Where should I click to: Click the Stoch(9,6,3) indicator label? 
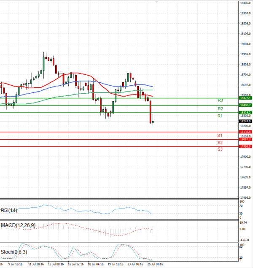tap(14, 252)
